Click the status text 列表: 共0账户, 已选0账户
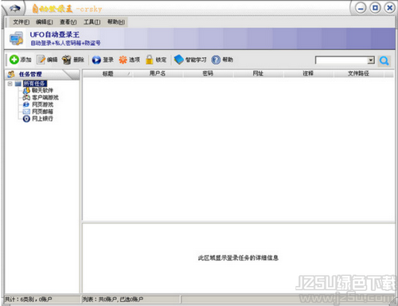 click(113, 300)
